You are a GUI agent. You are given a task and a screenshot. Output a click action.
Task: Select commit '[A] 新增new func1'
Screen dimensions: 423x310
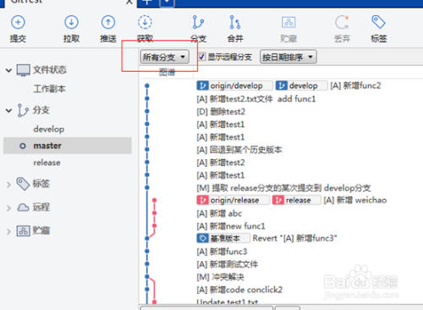[x=231, y=226]
